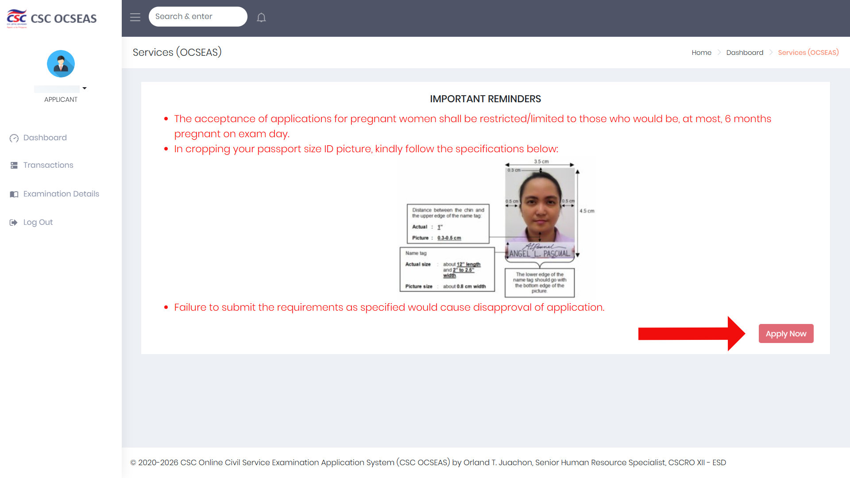Open Transactions from the sidebar menu
The width and height of the screenshot is (850, 478).
coord(48,165)
